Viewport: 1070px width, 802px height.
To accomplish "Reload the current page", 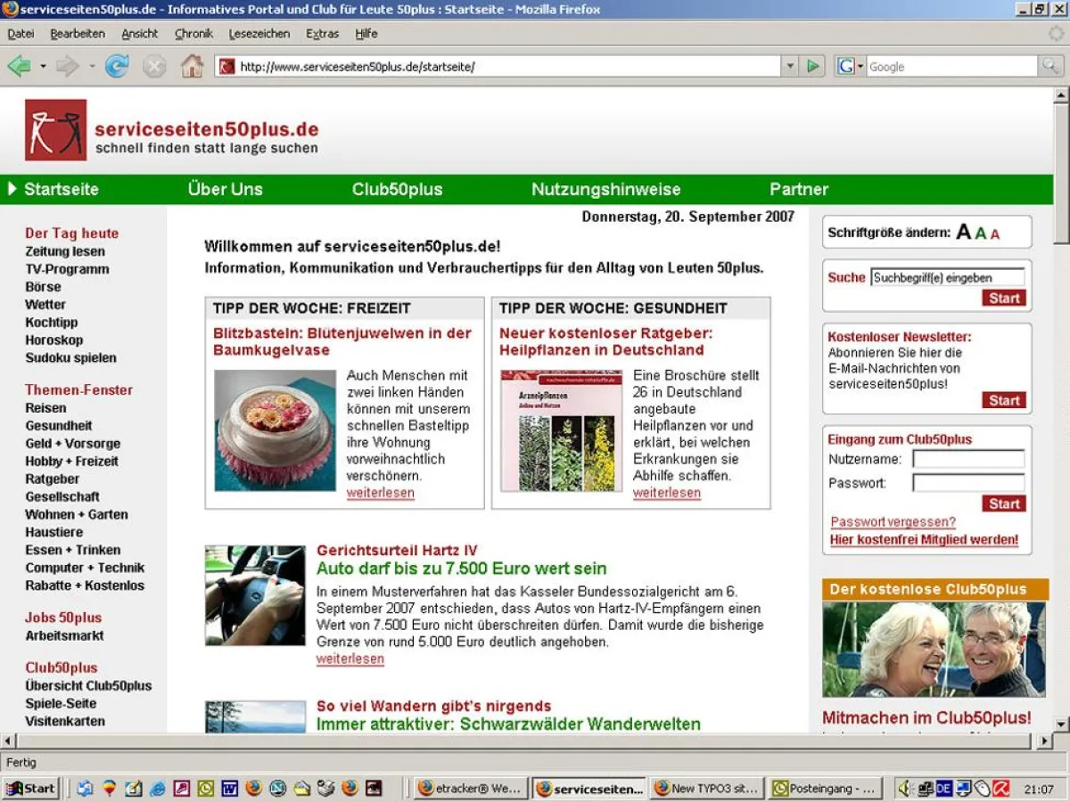I will point(116,66).
